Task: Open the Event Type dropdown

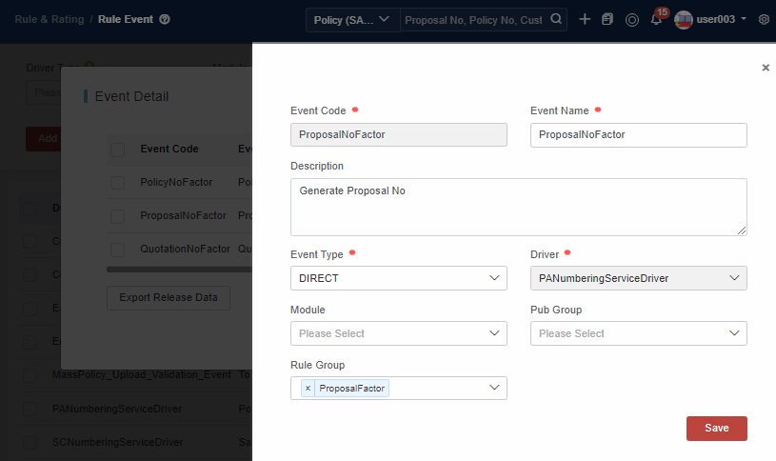Action: point(398,278)
